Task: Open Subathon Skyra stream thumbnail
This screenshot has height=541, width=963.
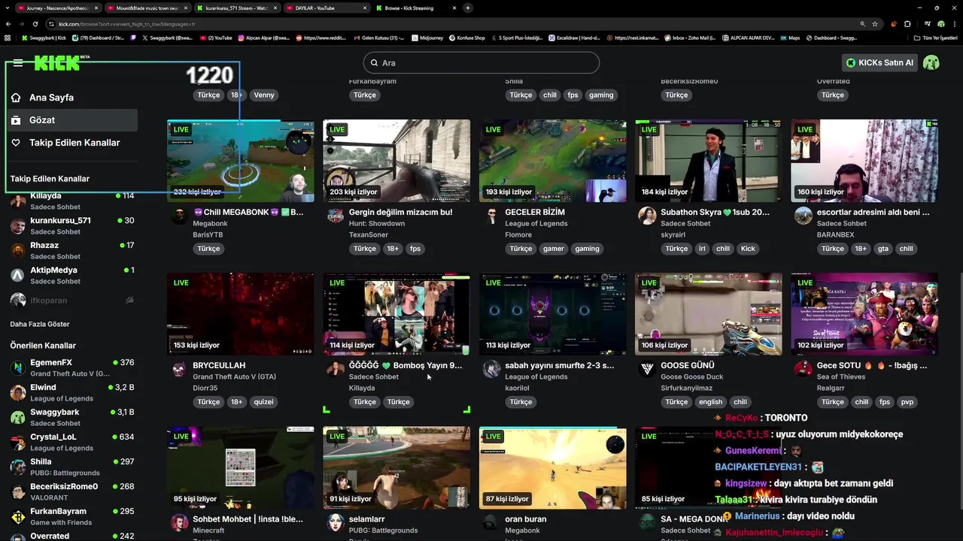Action: point(709,161)
